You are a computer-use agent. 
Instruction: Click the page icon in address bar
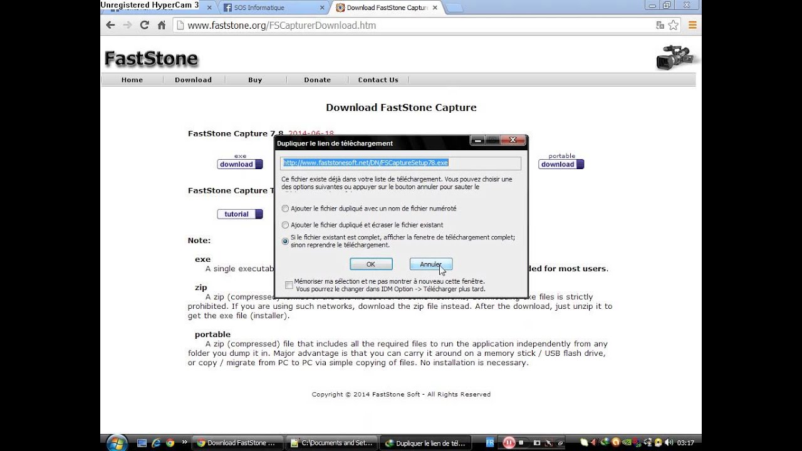pyautogui.click(x=180, y=25)
